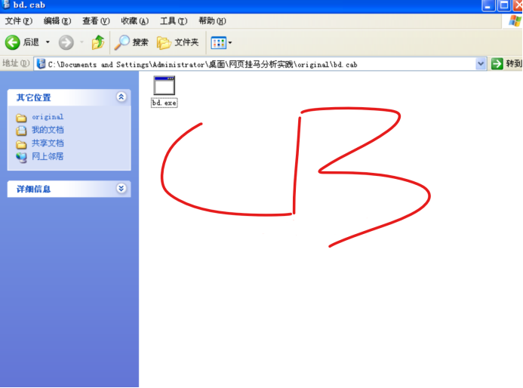Open 共享文档 link

[x=48, y=143]
